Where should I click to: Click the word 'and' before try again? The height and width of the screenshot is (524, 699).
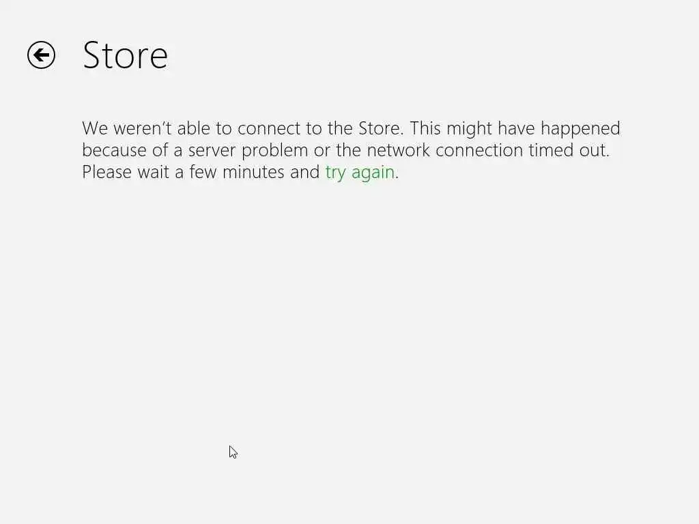pyautogui.click(x=304, y=172)
